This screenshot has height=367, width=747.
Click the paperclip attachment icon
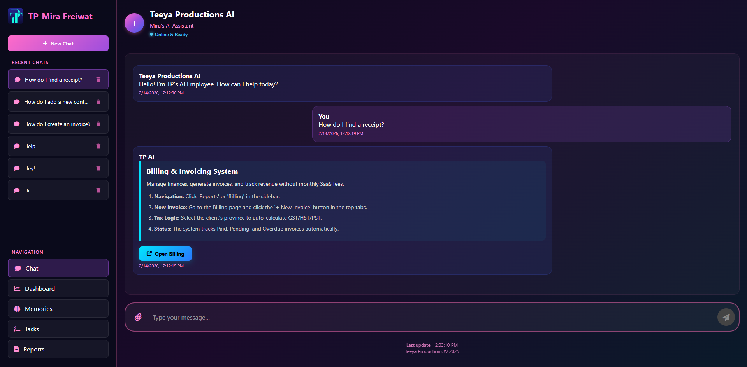(138, 317)
